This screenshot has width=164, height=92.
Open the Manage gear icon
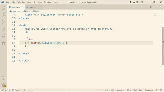3,85
